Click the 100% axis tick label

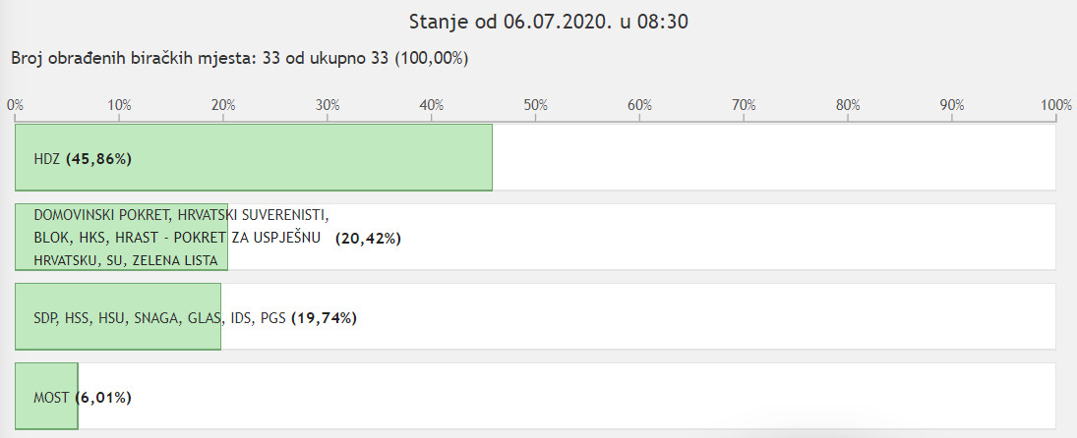point(1055,105)
